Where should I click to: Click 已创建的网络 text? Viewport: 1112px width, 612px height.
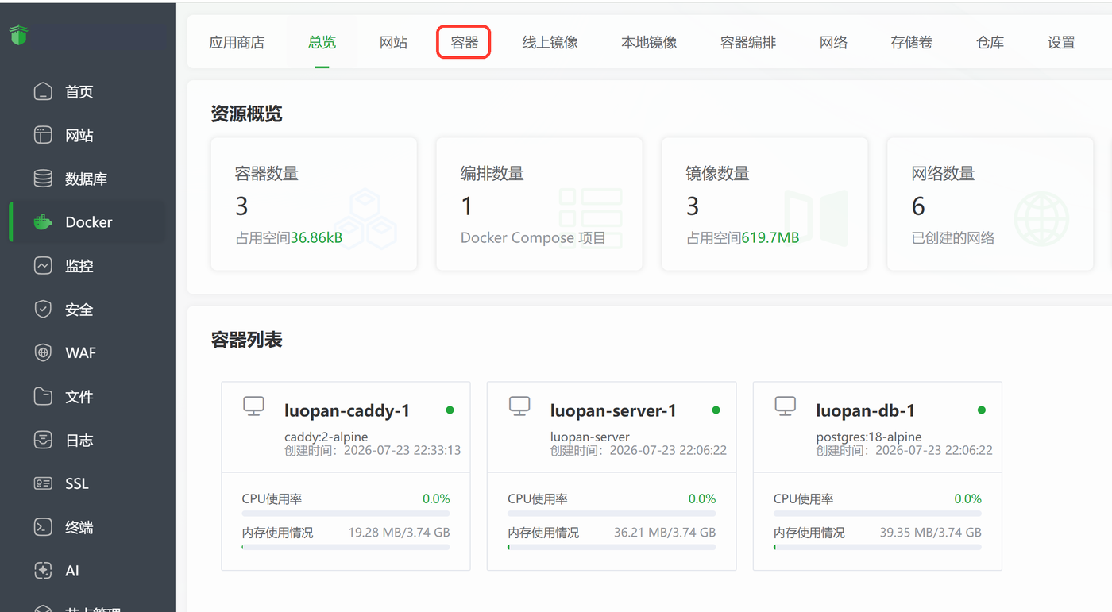pos(953,237)
